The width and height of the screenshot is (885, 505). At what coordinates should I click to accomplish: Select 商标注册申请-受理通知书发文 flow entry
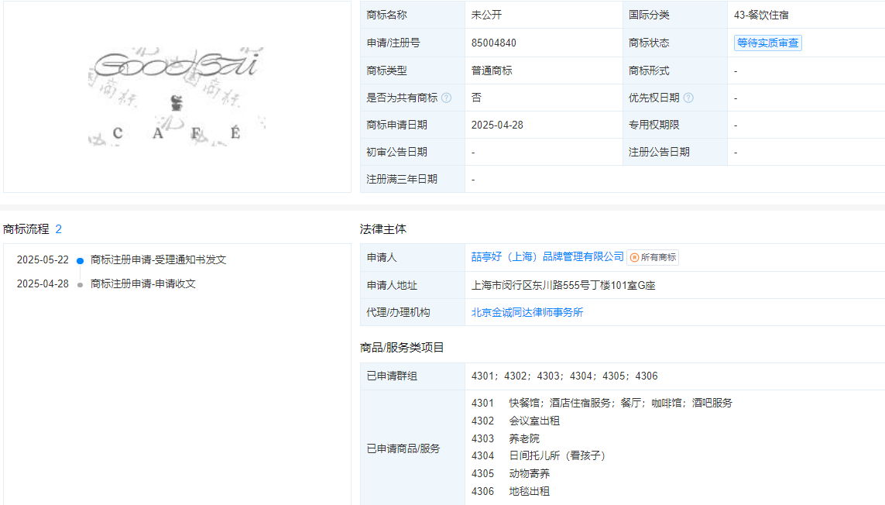click(159, 259)
